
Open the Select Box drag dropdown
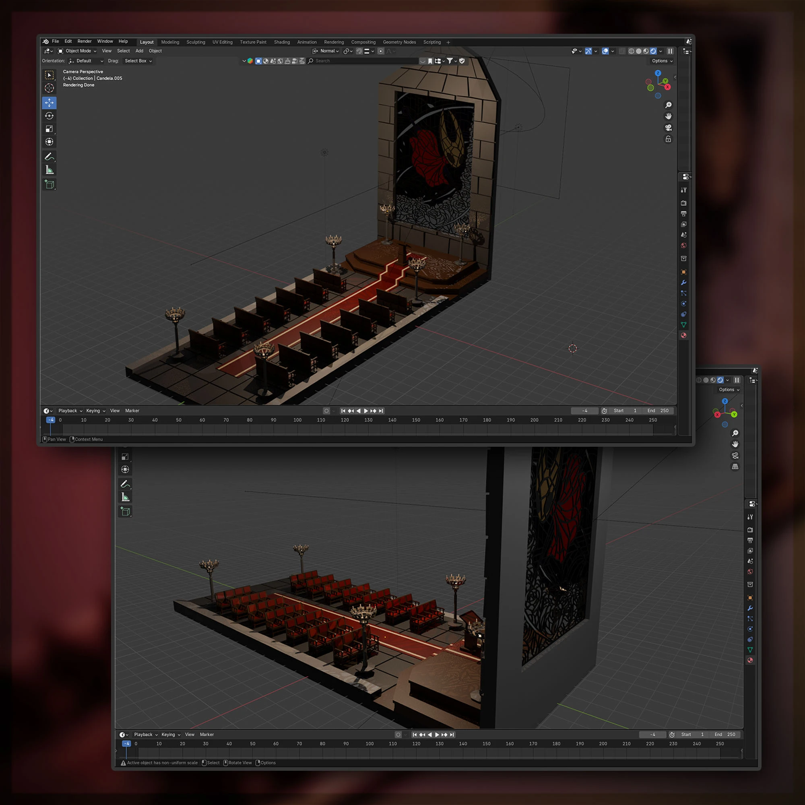coord(138,61)
